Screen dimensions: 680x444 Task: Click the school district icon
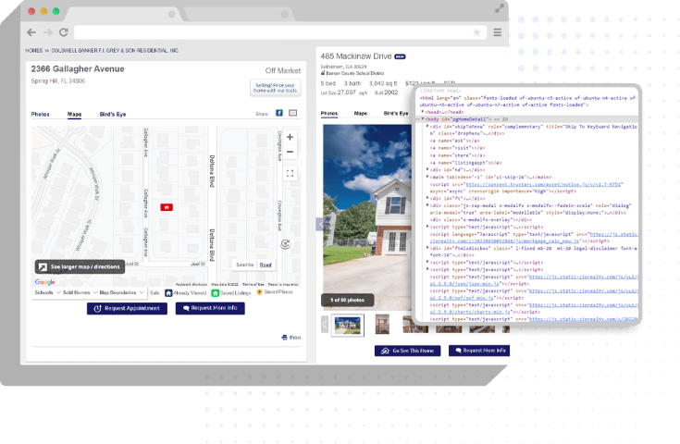click(323, 73)
